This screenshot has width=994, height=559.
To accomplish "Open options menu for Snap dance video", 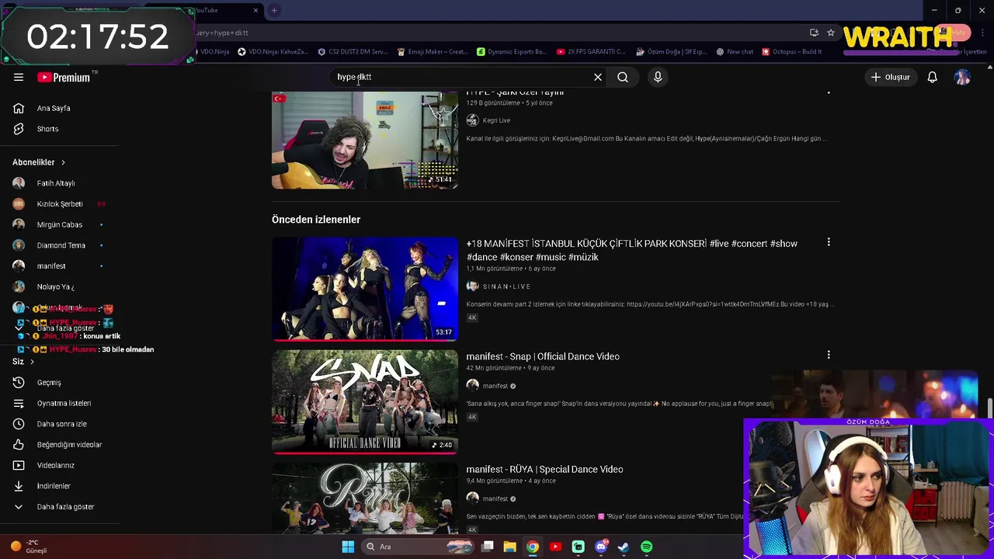I will (829, 355).
